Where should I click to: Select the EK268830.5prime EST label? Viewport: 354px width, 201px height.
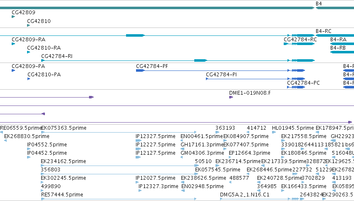27,136
